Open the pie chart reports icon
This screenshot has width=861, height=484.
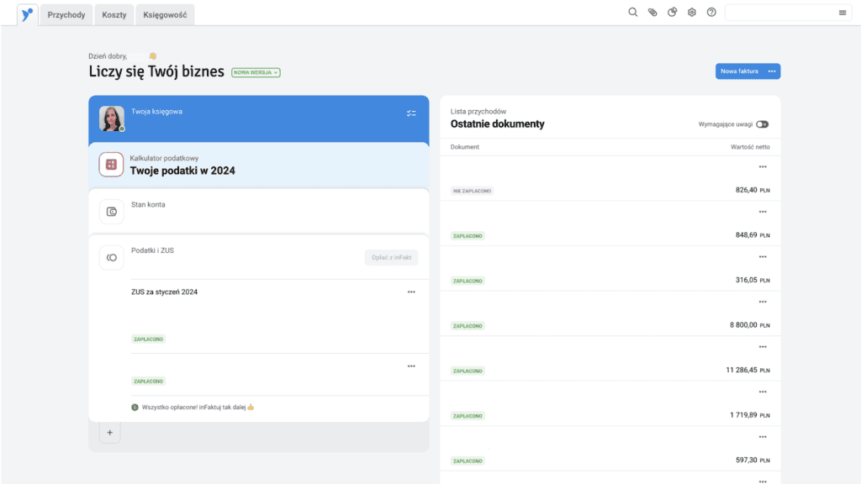coord(672,12)
